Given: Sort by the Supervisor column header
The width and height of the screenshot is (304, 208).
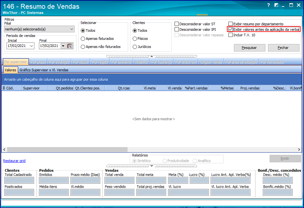Looking at the screenshot, I should tap(35, 88).
